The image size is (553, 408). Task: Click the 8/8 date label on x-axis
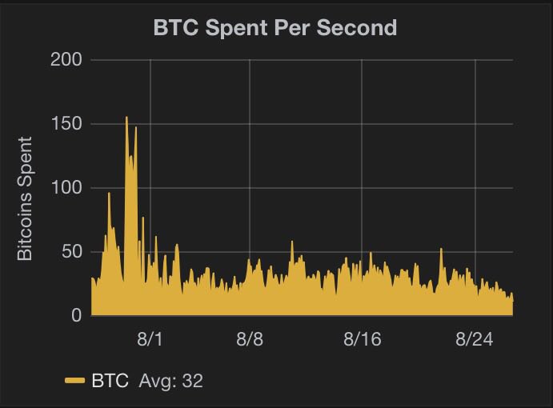[250, 338]
